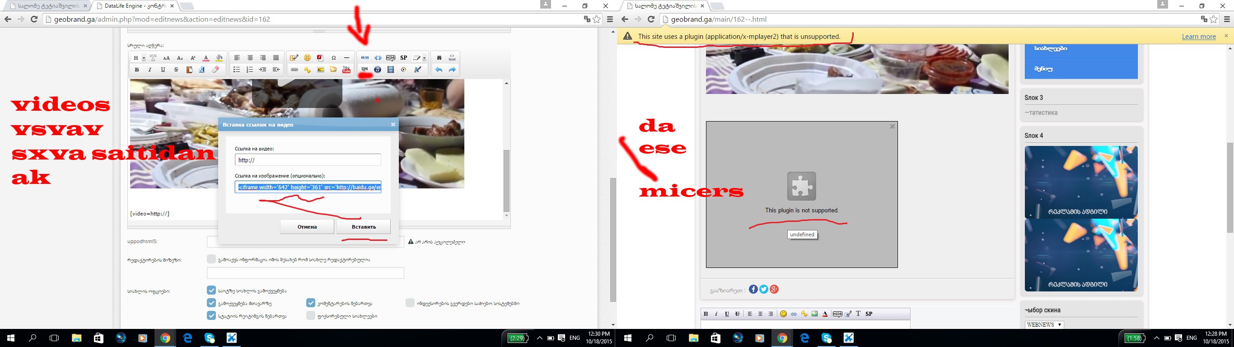Click the HIDE tag icon in admin editor
Screen dimensions: 1234x347
(x=390, y=57)
